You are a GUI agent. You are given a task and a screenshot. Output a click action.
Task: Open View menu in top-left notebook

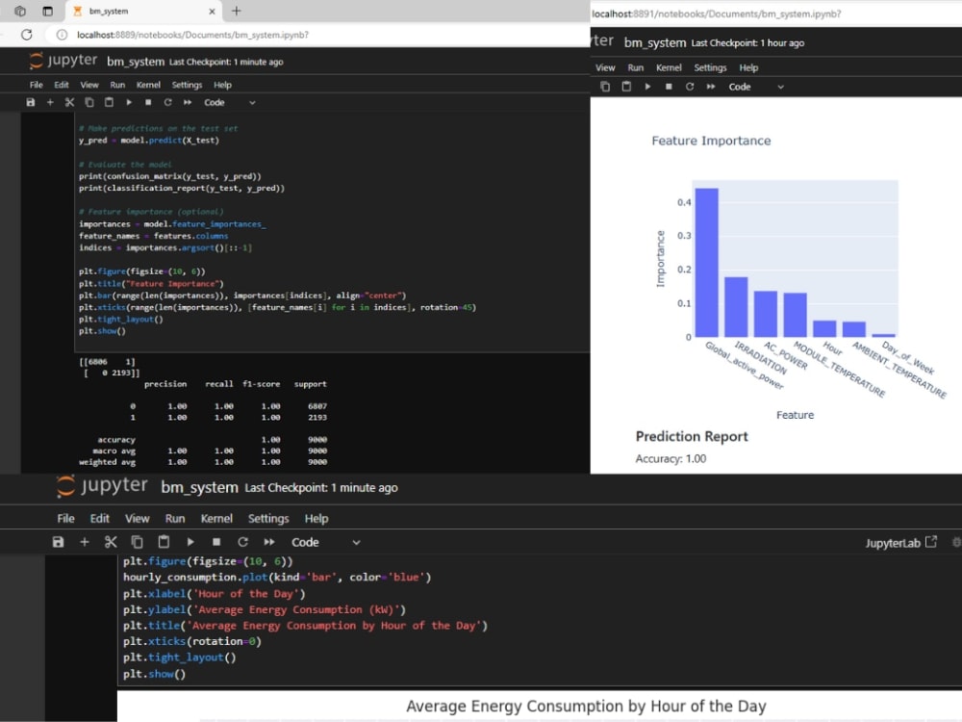(x=89, y=85)
